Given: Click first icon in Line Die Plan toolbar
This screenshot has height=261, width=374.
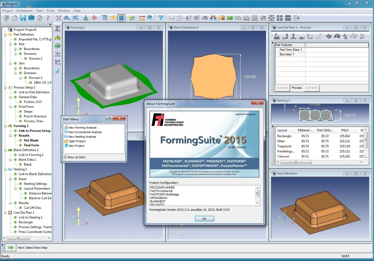Looking at the screenshot, I should pyautogui.click(x=277, y=36).
